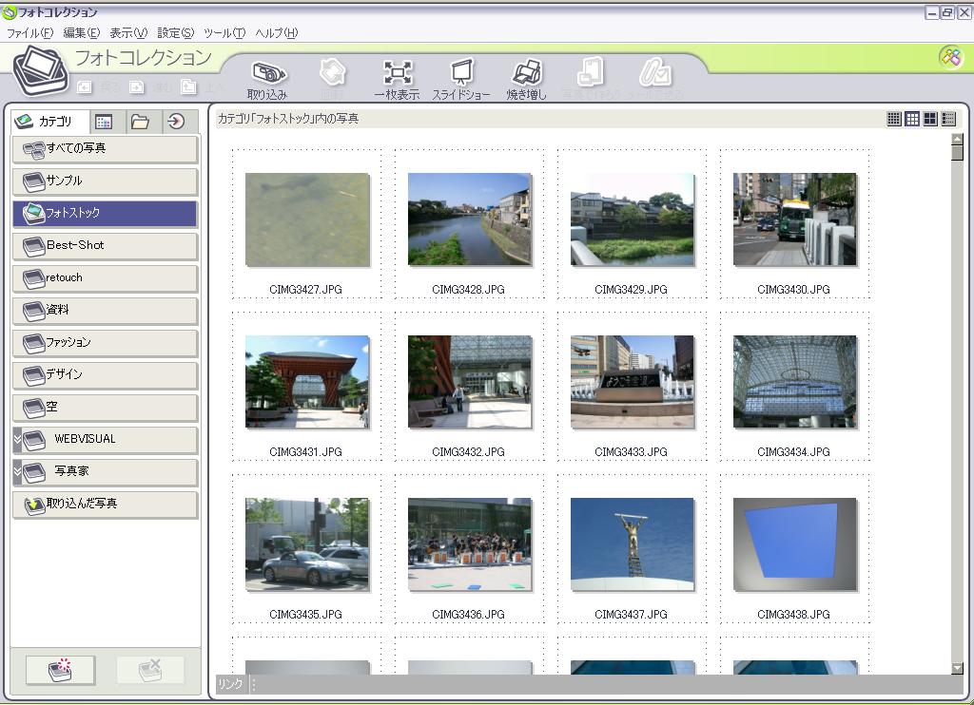Click the greyed-out rotate icon in toolbar

(x=333, y=72)
